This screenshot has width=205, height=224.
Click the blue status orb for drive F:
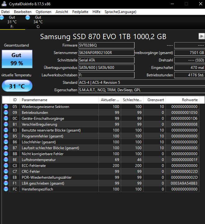[2, 17]
